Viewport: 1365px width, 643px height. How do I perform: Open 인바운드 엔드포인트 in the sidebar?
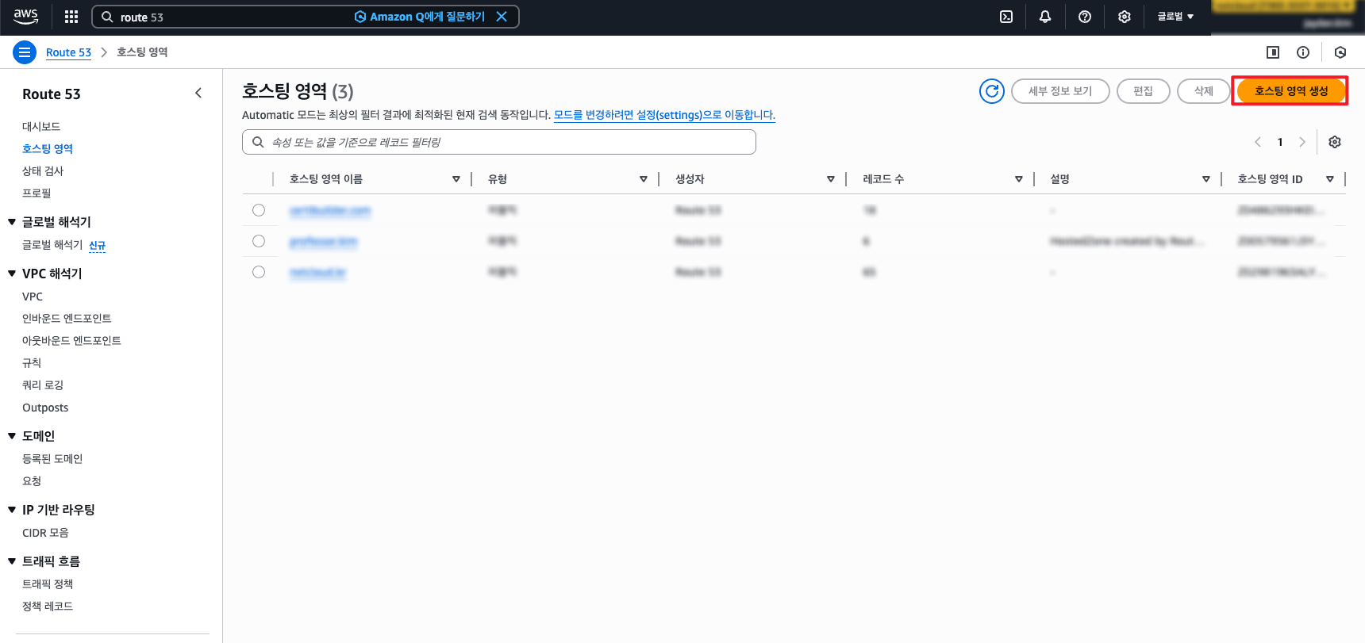coord(67,318)
